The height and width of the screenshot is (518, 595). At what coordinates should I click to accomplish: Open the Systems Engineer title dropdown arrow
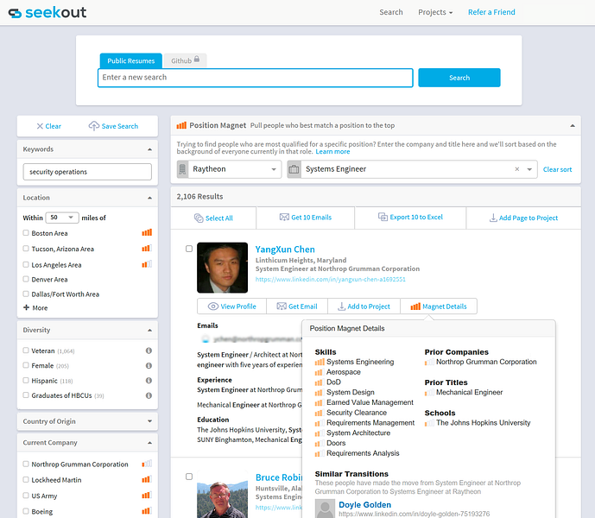(529, 169)
